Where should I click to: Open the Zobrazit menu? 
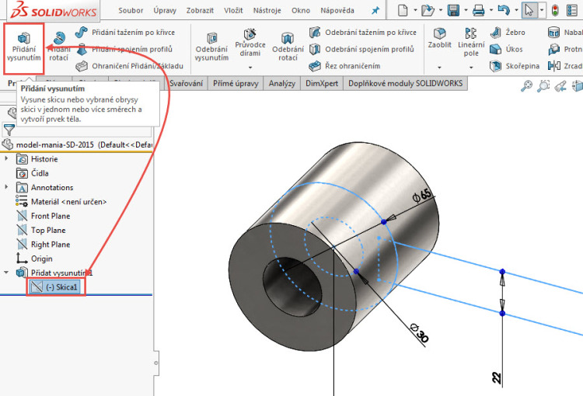click(200, 10)
